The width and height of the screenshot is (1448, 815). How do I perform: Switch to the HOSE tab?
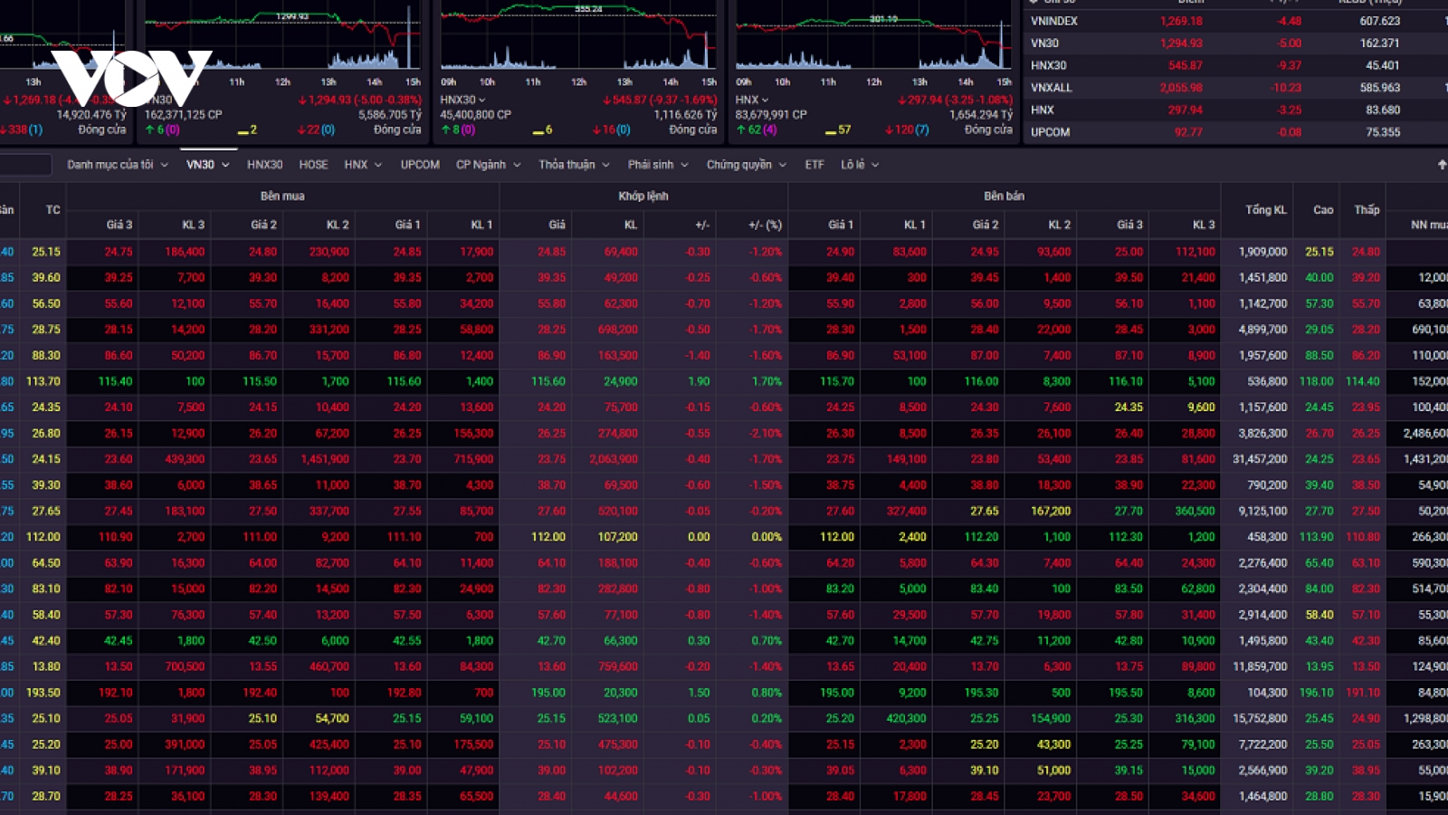click(x=313, y=165)
